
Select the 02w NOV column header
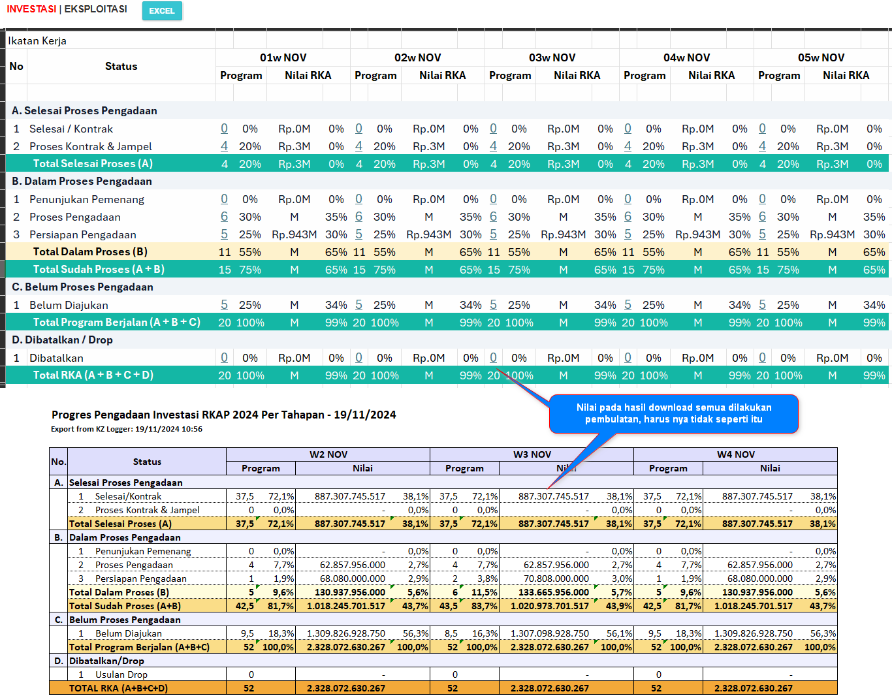(417, 57)
